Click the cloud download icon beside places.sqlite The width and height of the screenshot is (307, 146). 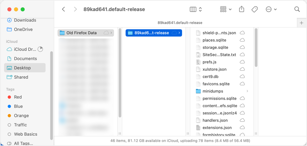pyautogui.click(x=242, y=40)
